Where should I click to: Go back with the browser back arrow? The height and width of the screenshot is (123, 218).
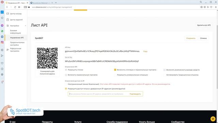(x=7, y=7)
